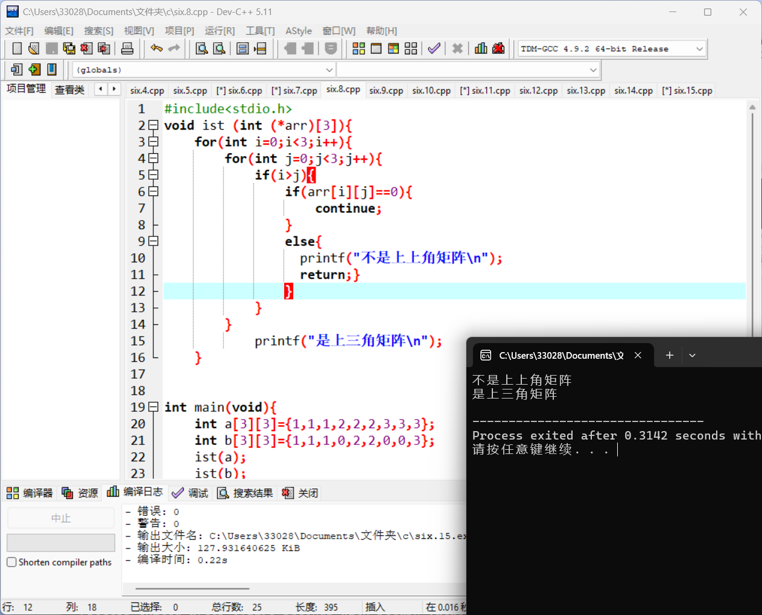
Task: Select the 项目管理 side panel tab
Action: tap(26, 89)
